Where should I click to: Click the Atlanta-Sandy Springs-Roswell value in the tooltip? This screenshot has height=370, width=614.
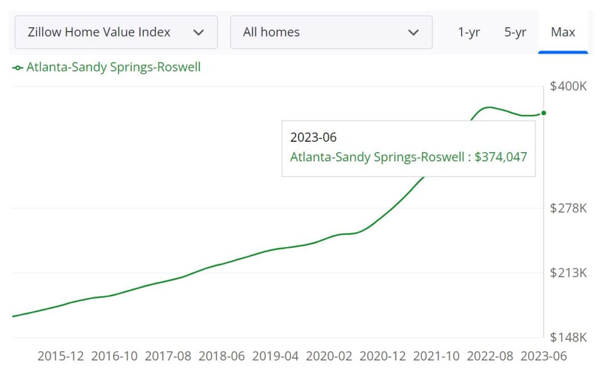coord(408,157)
